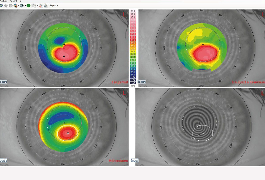265x180 pixels.
Task: Click the multicolored topography map icon
Action: click(15, 6)
